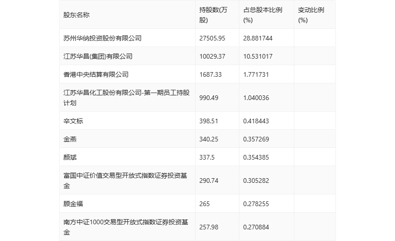Select the 变动比例(%) column header
395x241 pixels.
(311, 15)
